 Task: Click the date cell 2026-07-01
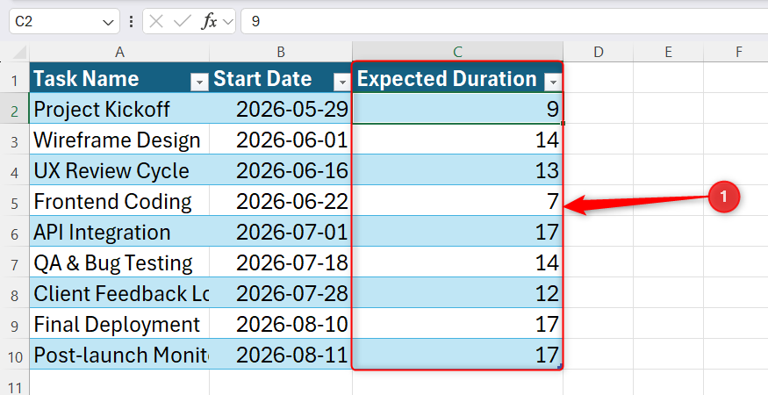[281, 232]
